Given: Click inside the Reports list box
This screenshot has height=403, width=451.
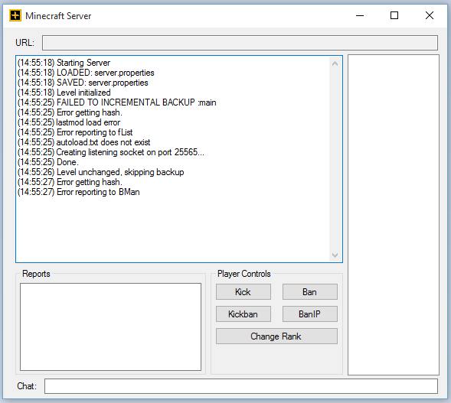Looking at the screenshot, I should (x=110, y=327).
